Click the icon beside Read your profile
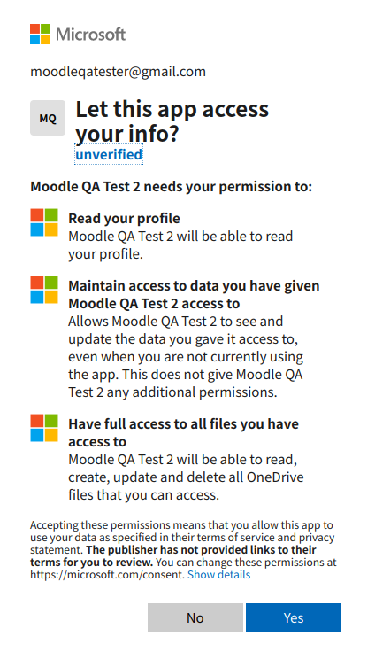 tap(44, 222)
